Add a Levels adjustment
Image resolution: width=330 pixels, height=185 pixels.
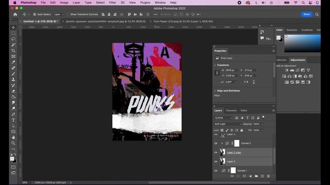(x=292, y=70)
